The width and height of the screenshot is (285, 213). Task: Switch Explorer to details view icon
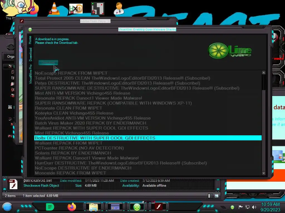[x=210, y=196]
